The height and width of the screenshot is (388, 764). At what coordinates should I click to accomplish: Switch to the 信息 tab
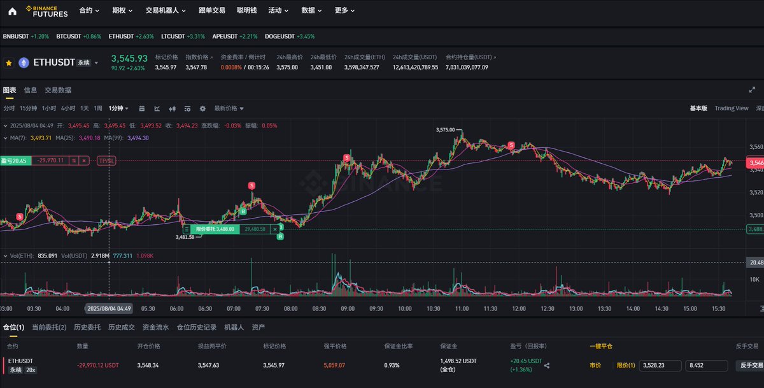coord(30,90)
